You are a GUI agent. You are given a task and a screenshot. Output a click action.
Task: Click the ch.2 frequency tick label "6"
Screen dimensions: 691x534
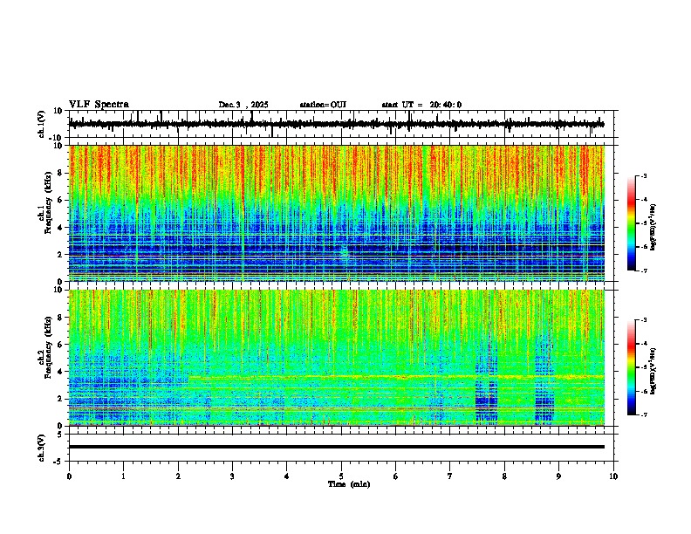pyautogui.click(x=61, y=344)
